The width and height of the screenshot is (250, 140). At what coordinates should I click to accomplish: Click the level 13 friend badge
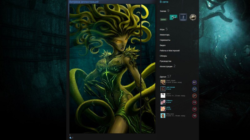[194, 102]
